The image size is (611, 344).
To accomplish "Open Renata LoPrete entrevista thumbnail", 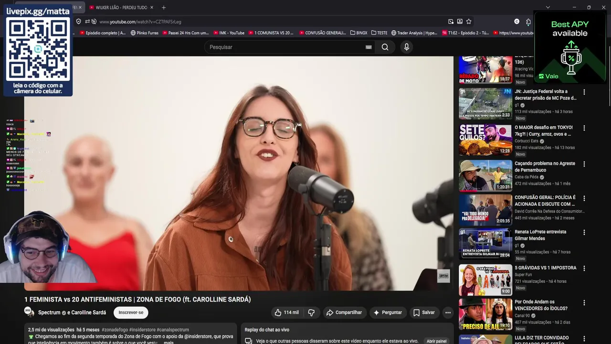I will pyautogui.click(x=485, y=244).
